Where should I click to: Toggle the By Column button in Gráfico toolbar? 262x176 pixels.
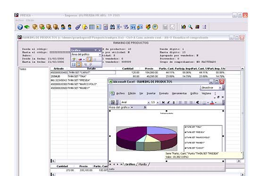79,64
